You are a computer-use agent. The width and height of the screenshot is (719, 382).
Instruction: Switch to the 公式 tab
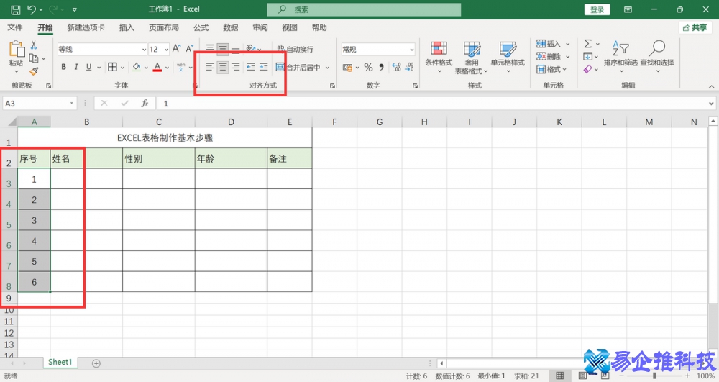[201, 27]
